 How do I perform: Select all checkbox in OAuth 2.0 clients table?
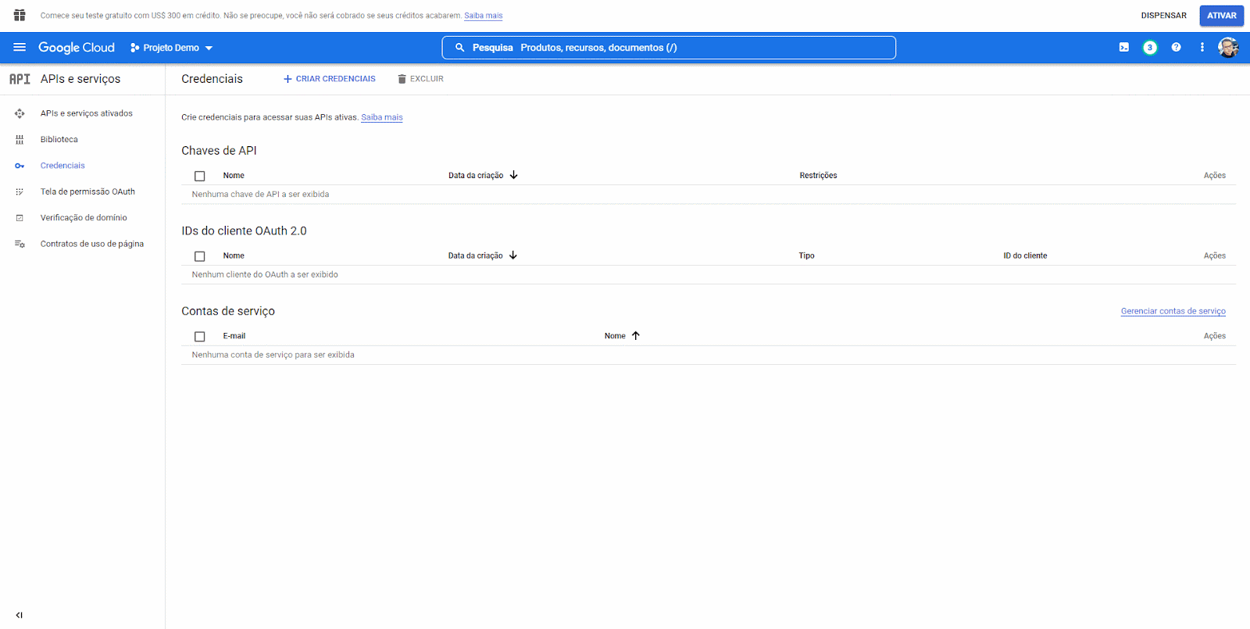point(200,256)
